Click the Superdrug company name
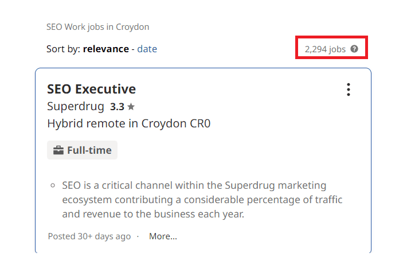The width and height of the screenshot is (403, 280). (76, 107)
